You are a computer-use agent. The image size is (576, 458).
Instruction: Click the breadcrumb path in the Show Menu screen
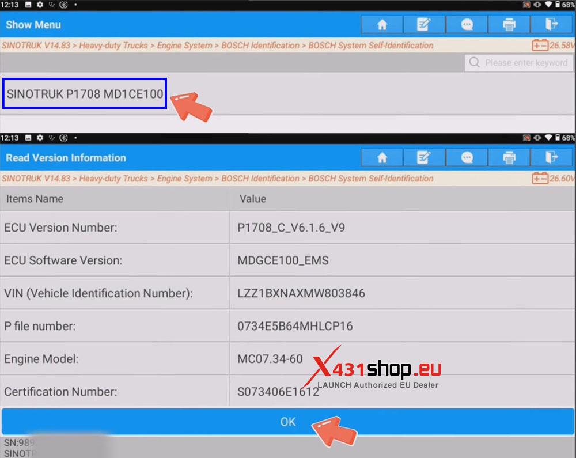[218, 46]
